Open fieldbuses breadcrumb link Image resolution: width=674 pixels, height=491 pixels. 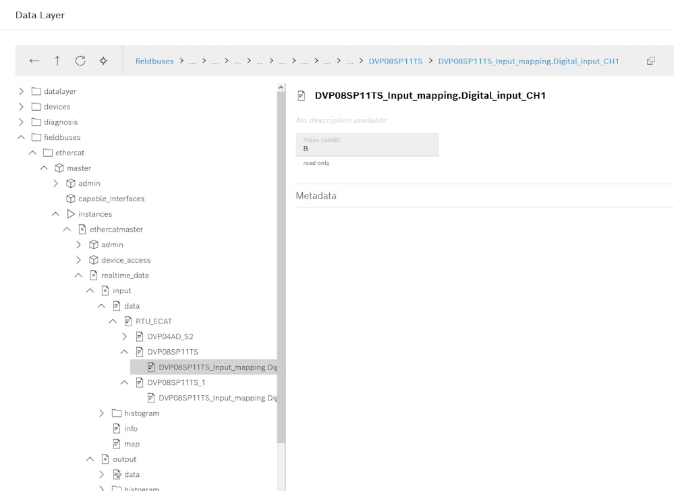tap(155, 61)
